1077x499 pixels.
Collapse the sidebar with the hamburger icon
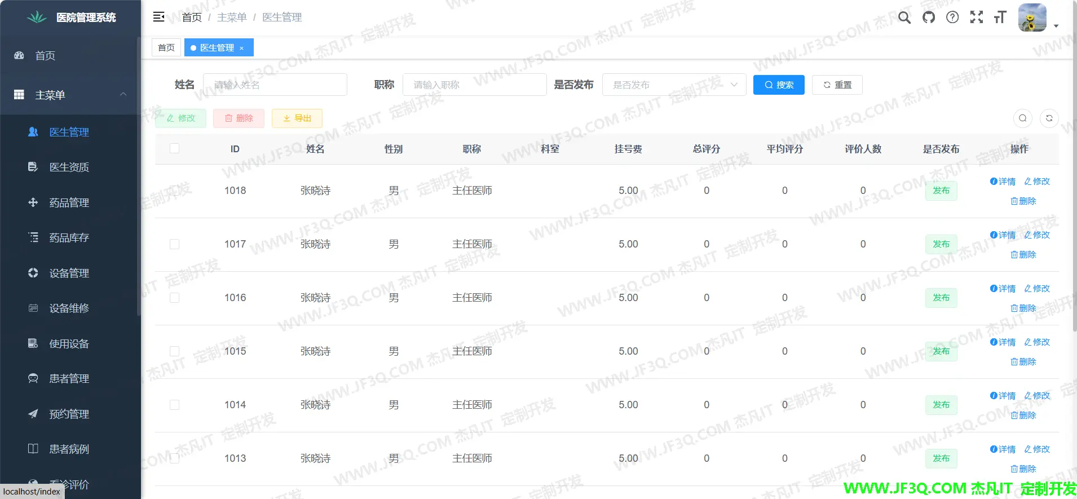(158, 17)
